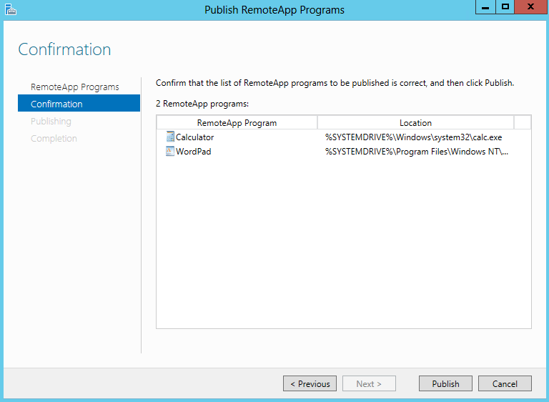Minimize the Publish RemoteApp Programs window

coord(485,7)
